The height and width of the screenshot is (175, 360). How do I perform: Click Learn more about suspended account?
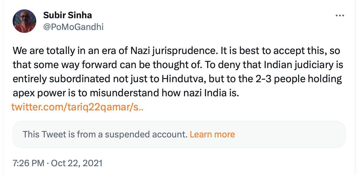click(212, 134)
